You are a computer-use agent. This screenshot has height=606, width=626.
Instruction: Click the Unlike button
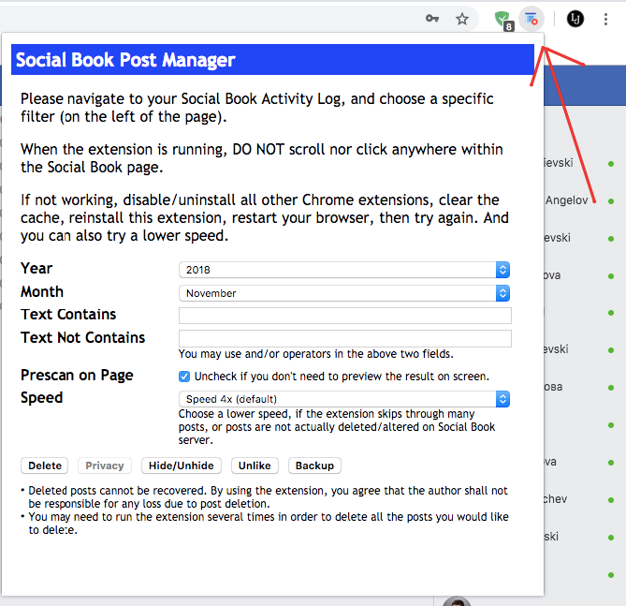point(255,466)
